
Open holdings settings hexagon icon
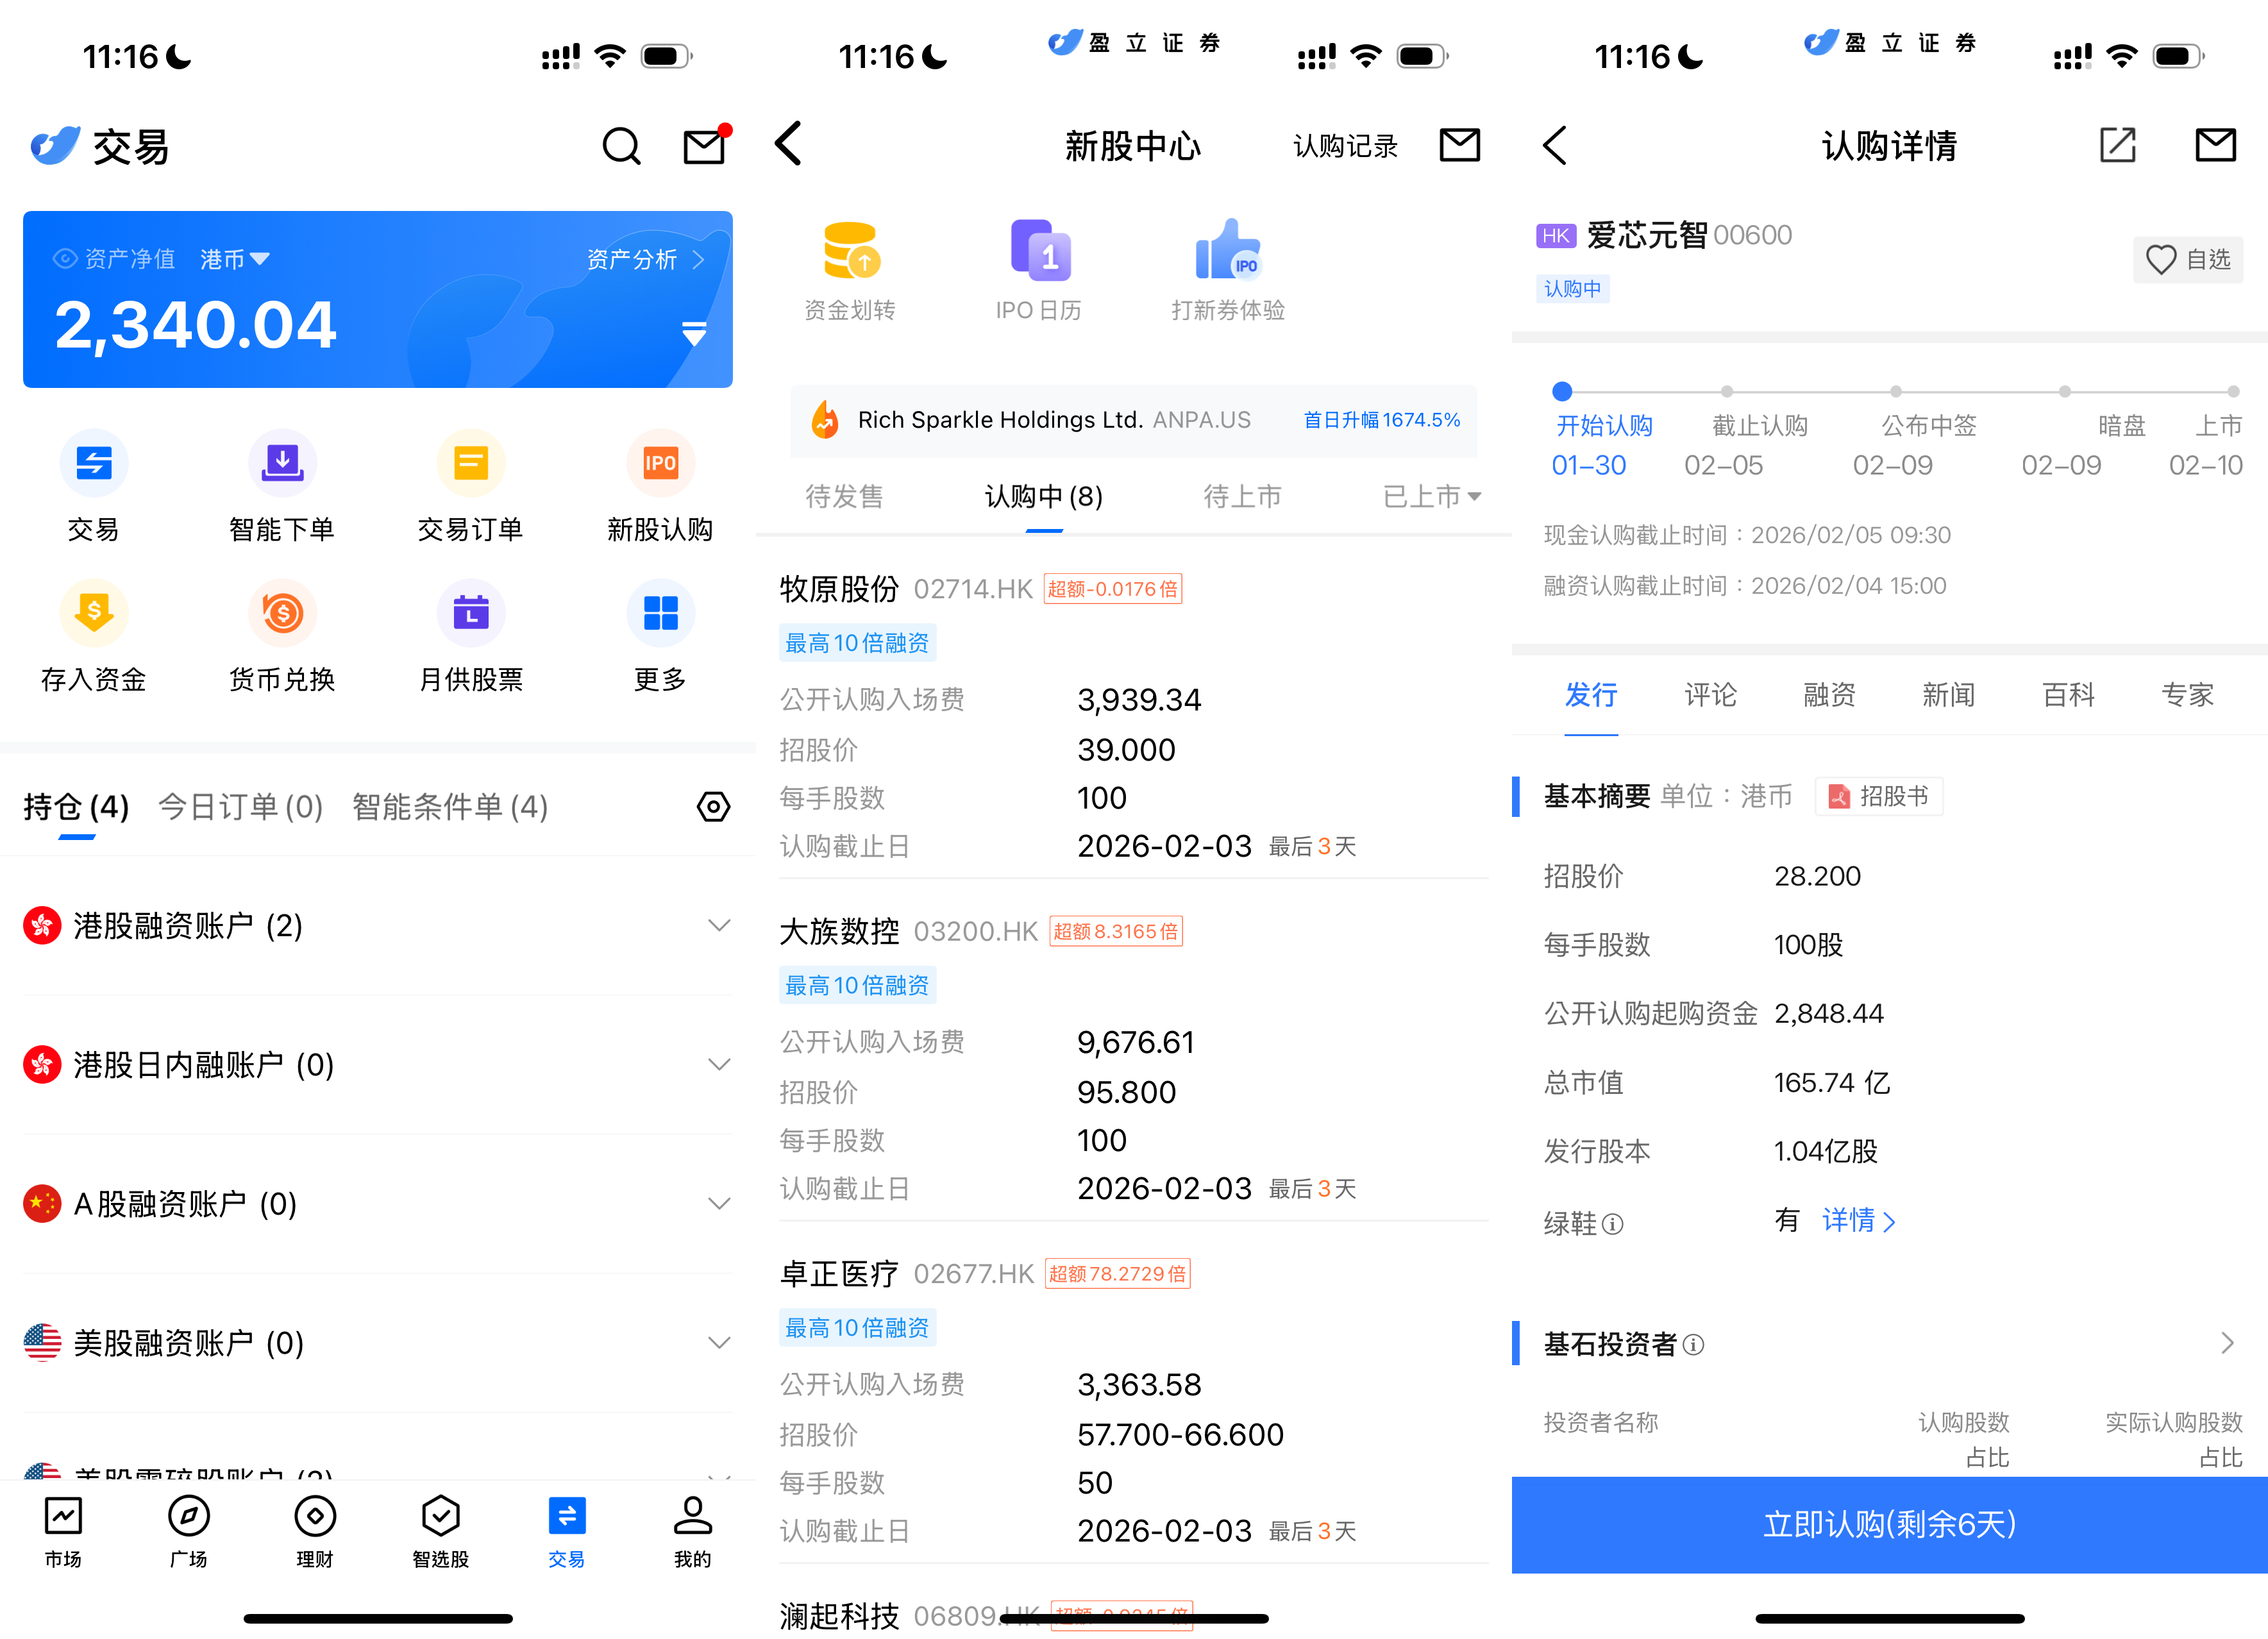click(x=713, y=806)
